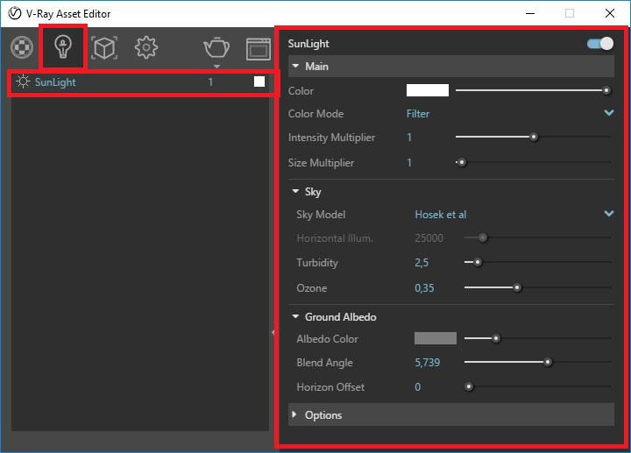Click the Hosek et al value
The height and width of the screenshot is (453, 631).
[x=440, y=215]
